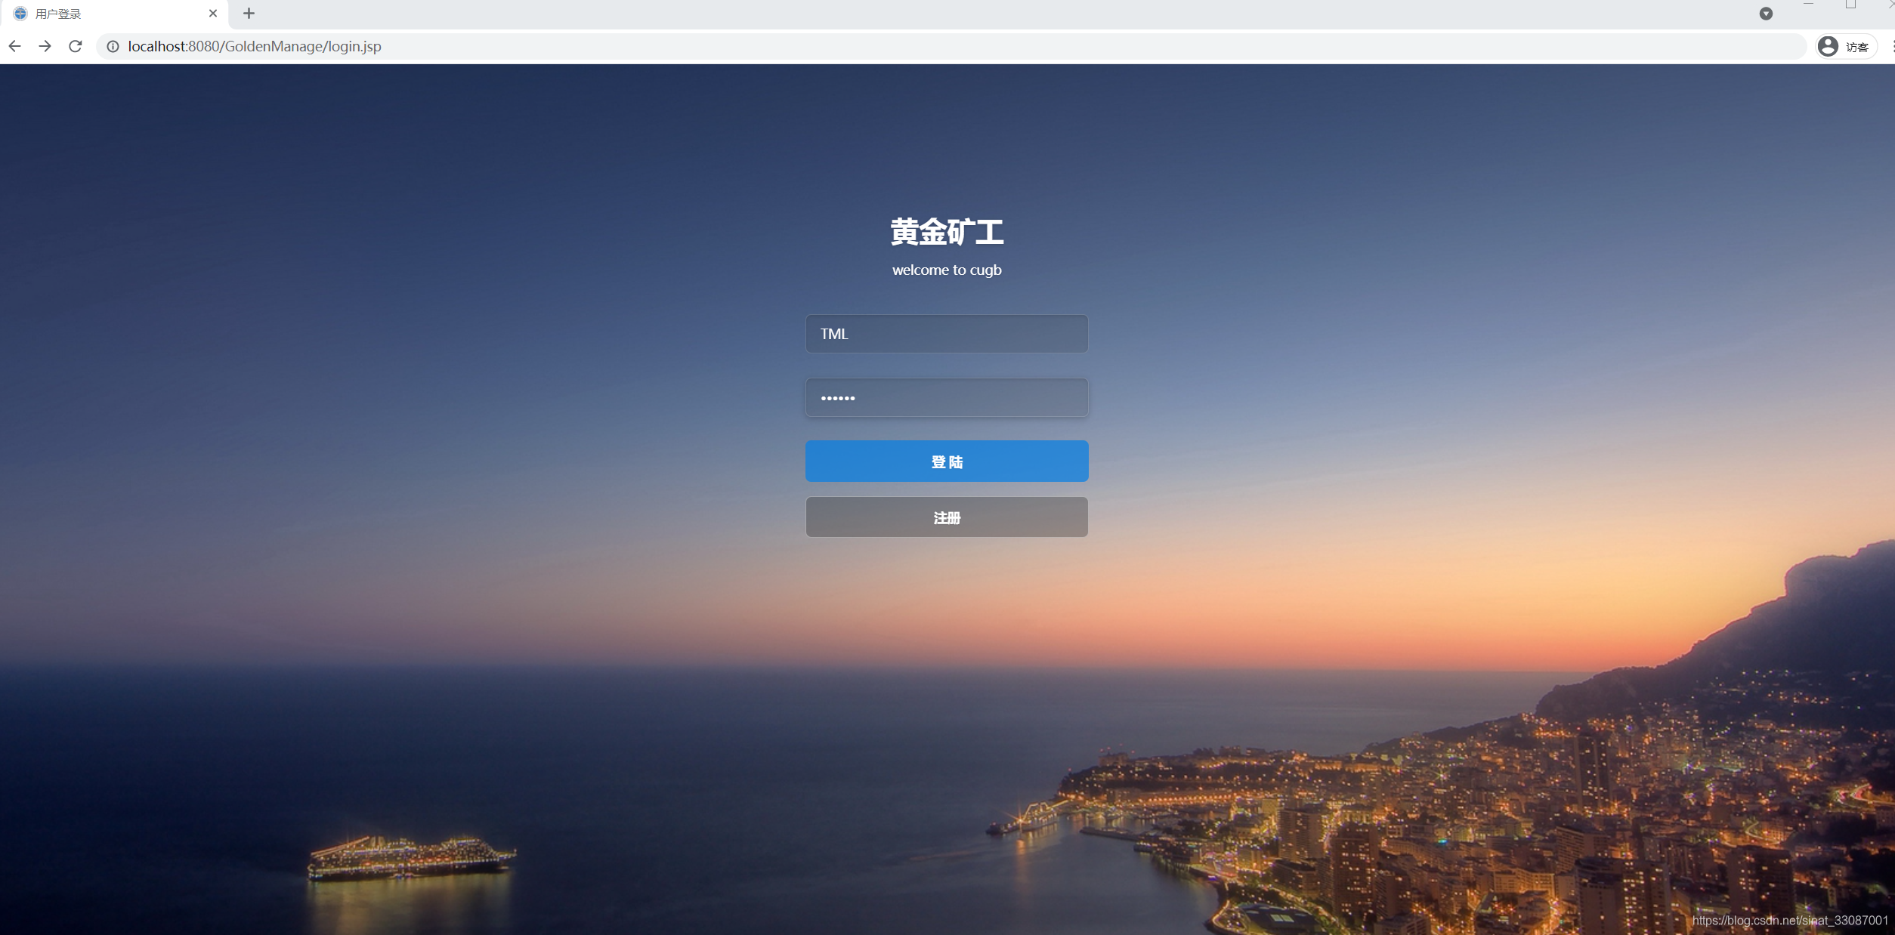The width and height of the screenshot is (1895, 935).
Task: View site information icon in address bar
Action: click(x=113, y=47)
